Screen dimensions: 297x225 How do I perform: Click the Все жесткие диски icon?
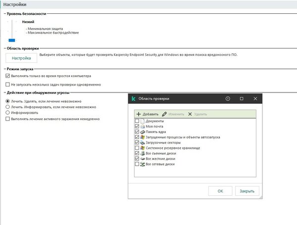(143, 159)
